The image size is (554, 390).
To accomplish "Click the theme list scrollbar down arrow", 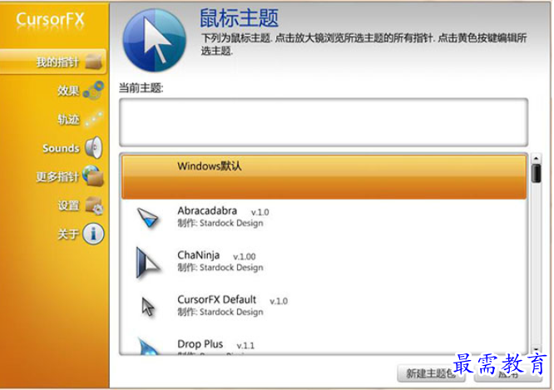I will [536, 349].
